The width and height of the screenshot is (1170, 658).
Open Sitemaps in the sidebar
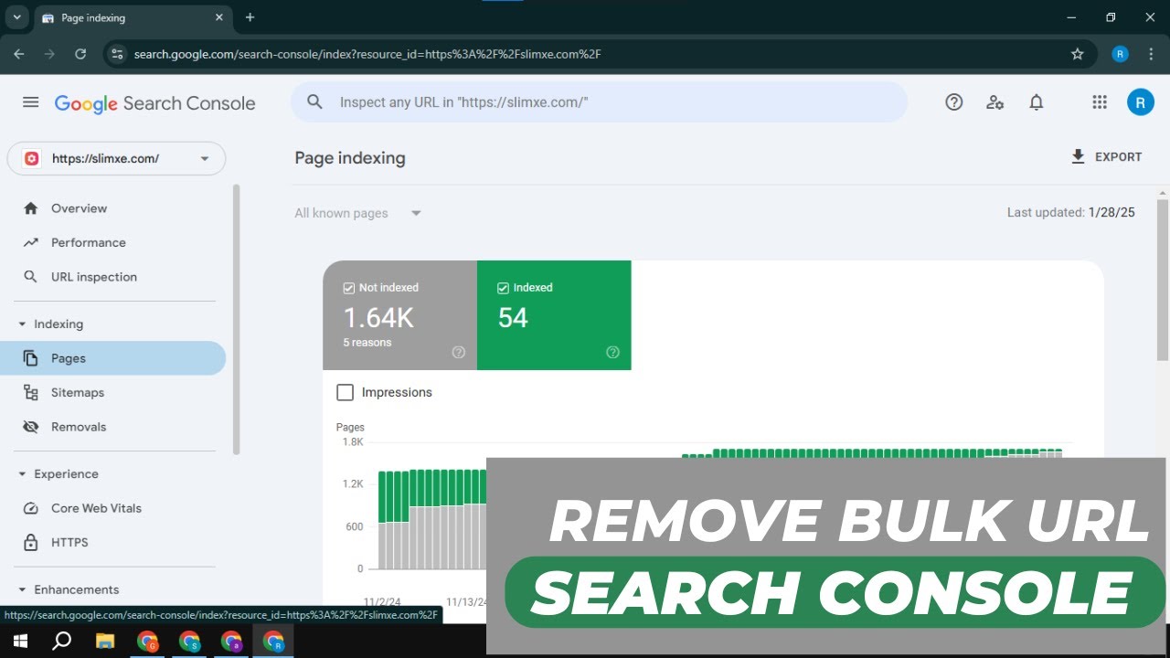[113, 392]
